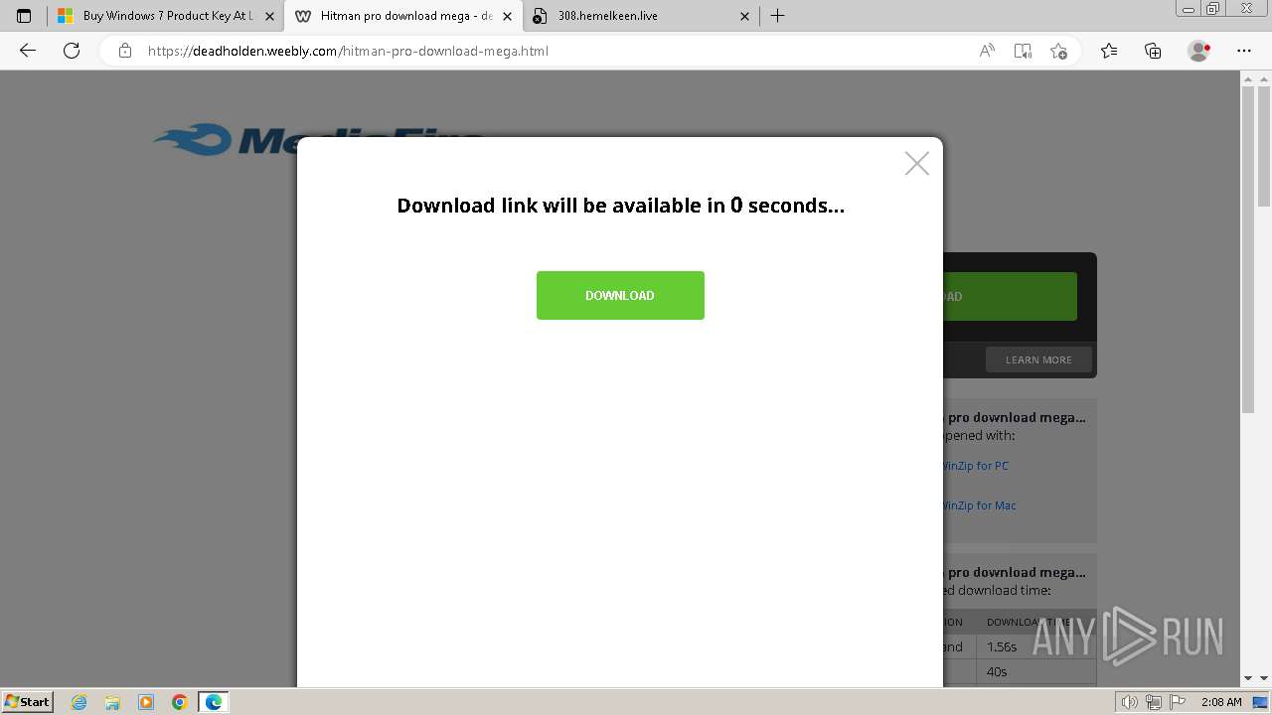Open tab actions menu icon
1272x715 pixels.
(x=24, y=16)
